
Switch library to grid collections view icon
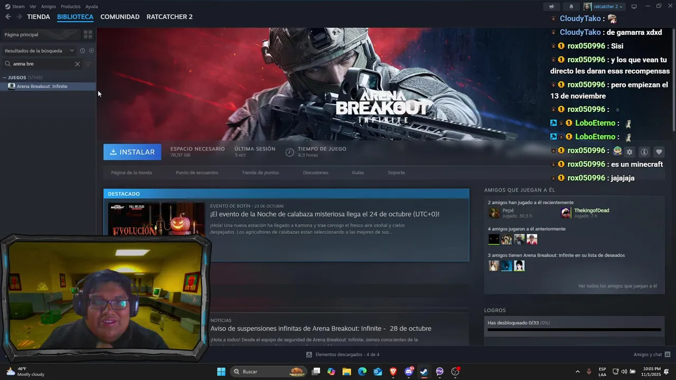coord(88,34)
